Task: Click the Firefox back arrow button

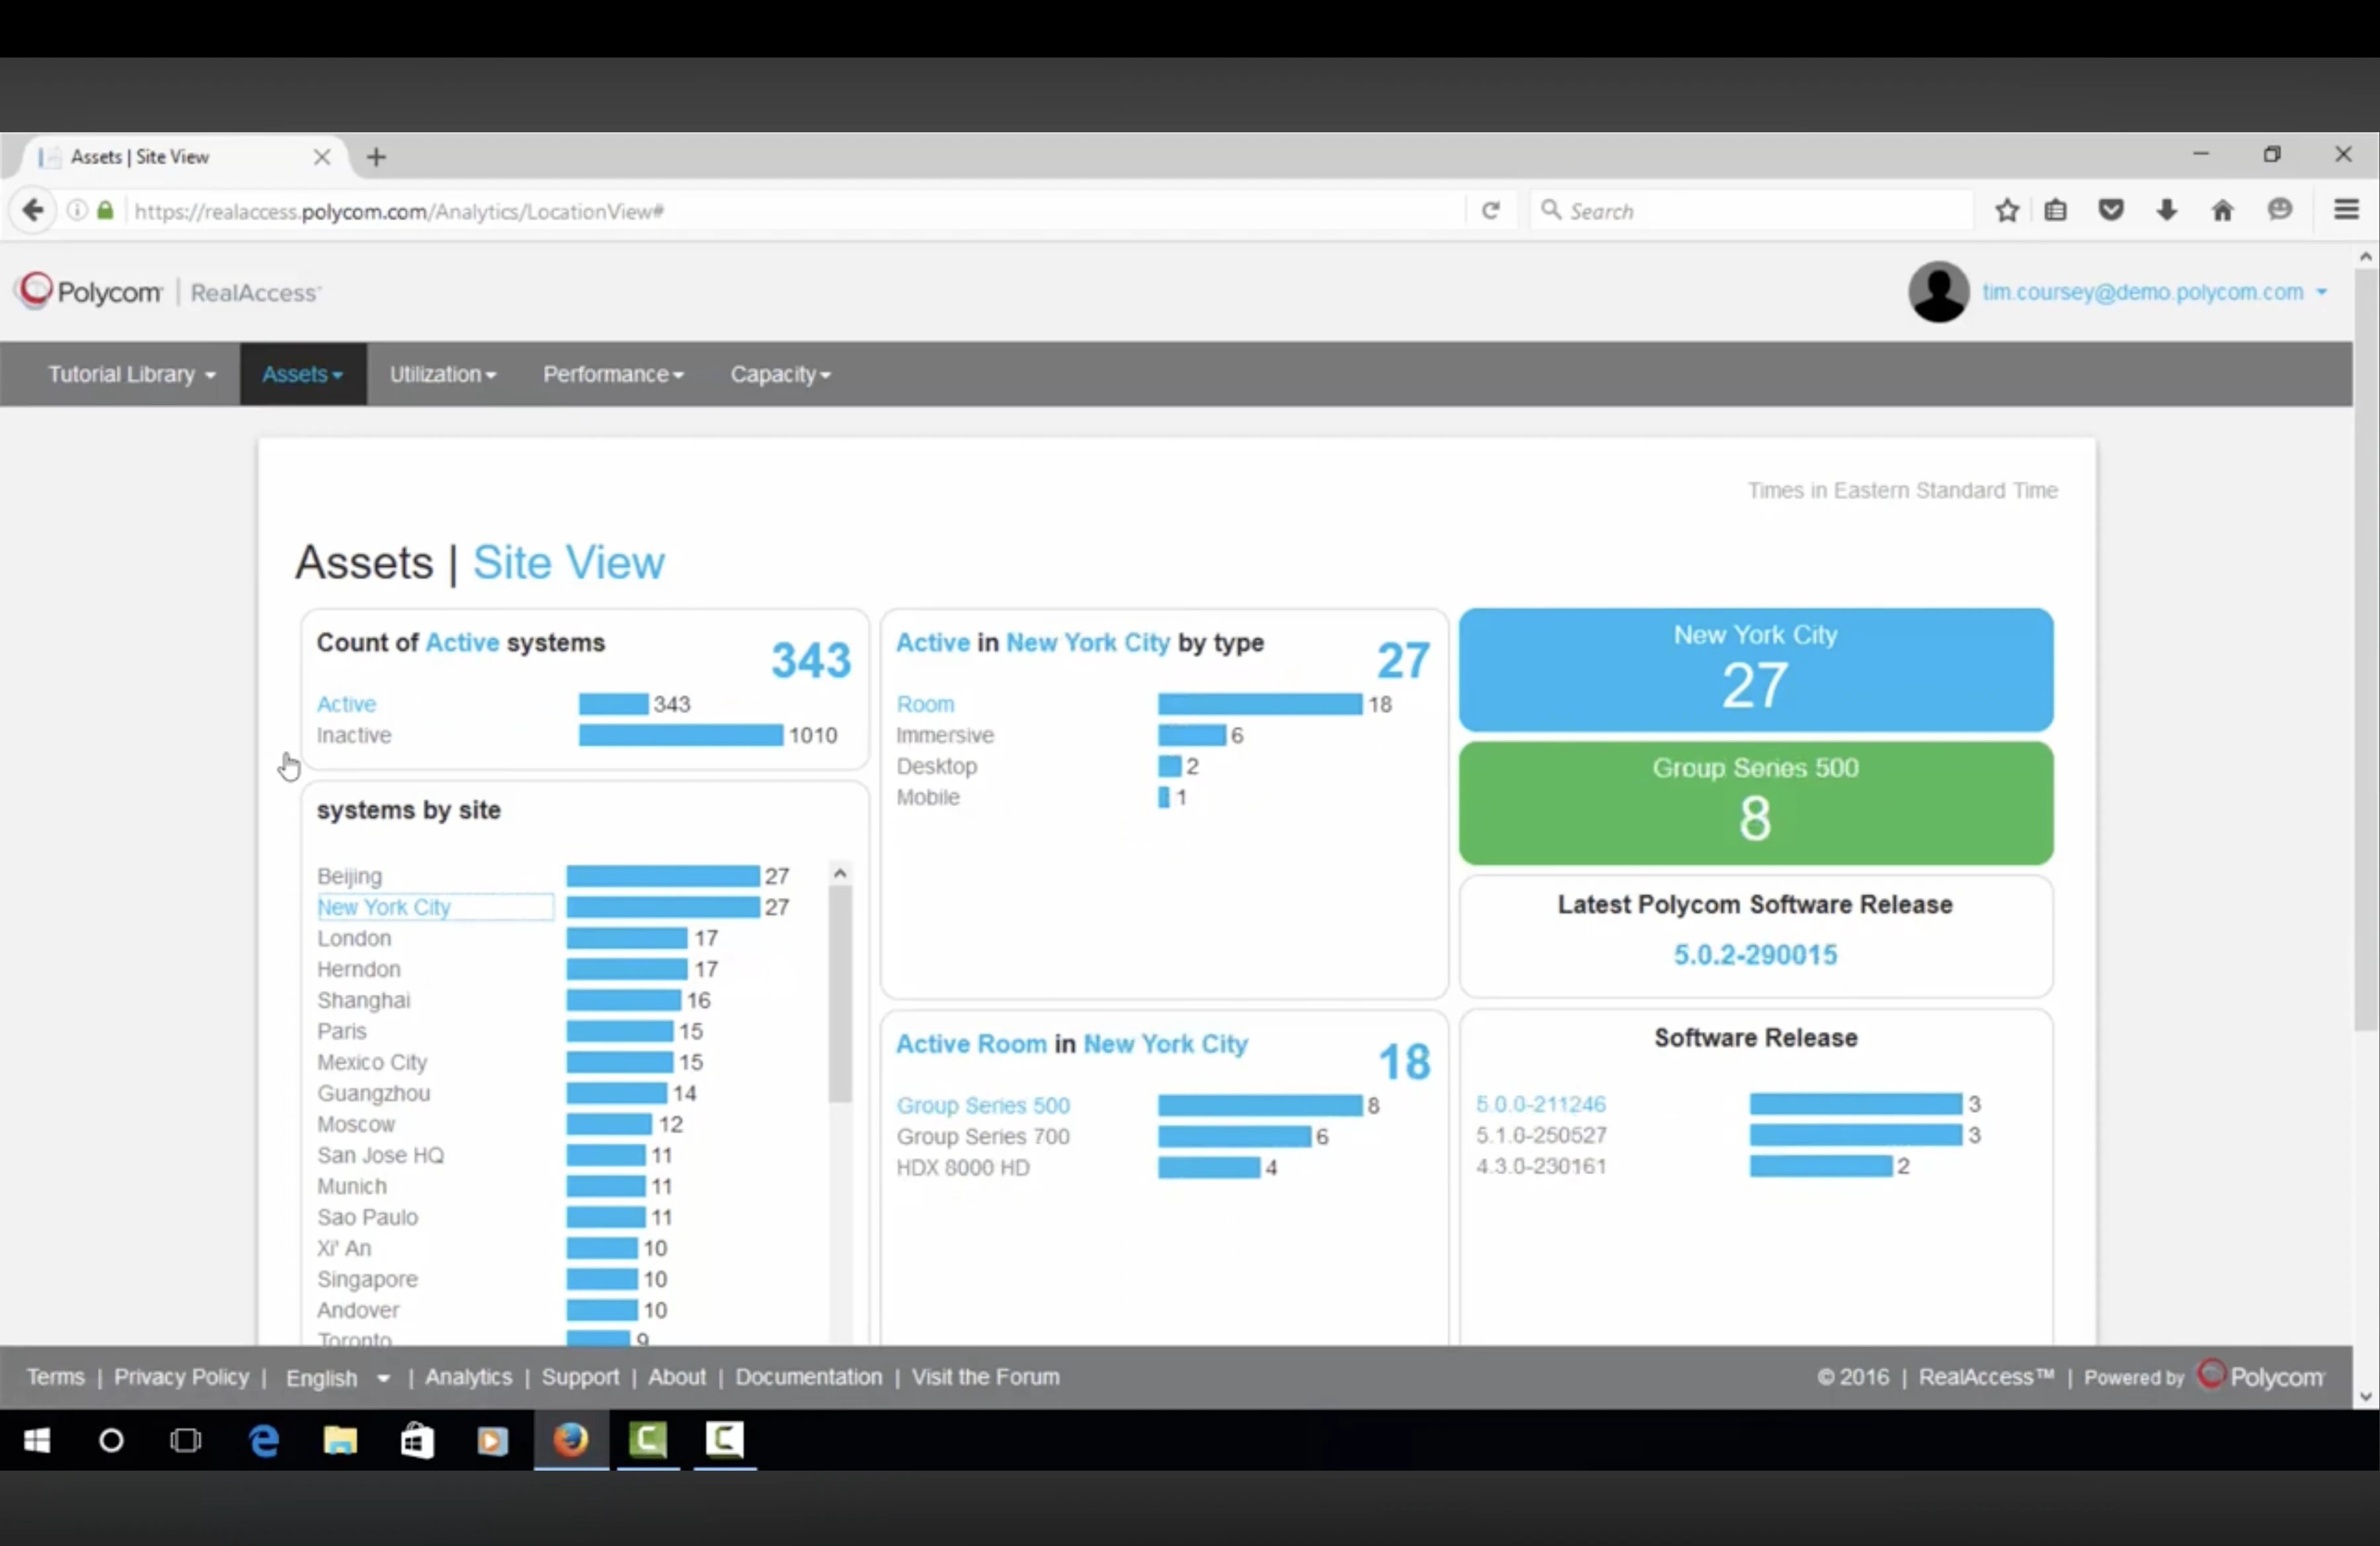Action: 33,210
